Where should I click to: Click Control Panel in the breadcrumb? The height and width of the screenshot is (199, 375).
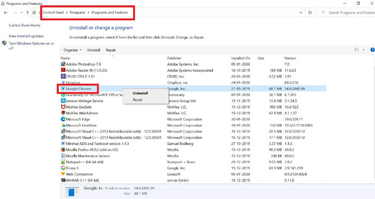coord(53,12)
